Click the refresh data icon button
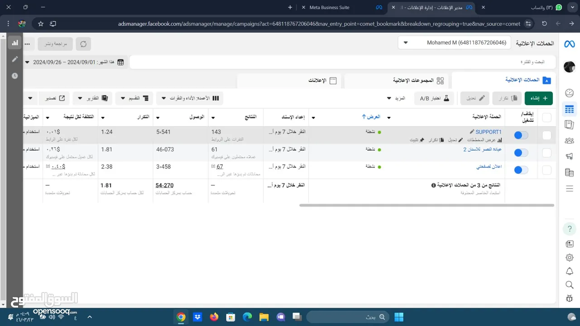Viewport: 580px width, 326px height. point(83,44)
